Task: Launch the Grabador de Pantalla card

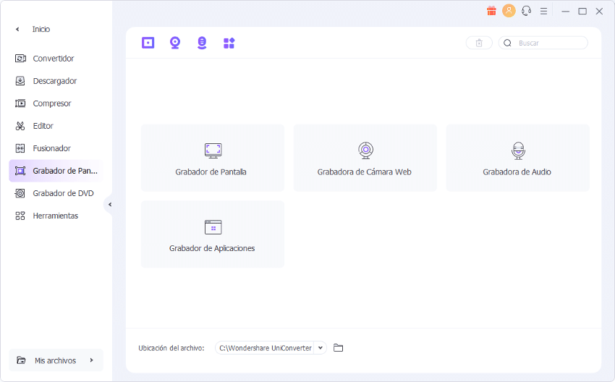Action: pyautogui.click(x=212, y=158)
